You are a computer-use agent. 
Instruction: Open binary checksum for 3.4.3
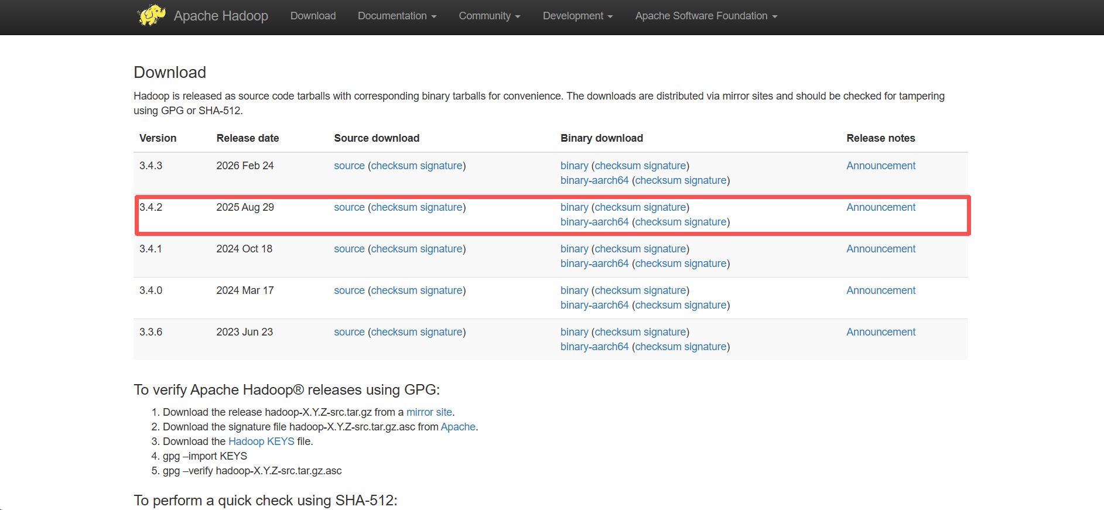click(618, 166)
